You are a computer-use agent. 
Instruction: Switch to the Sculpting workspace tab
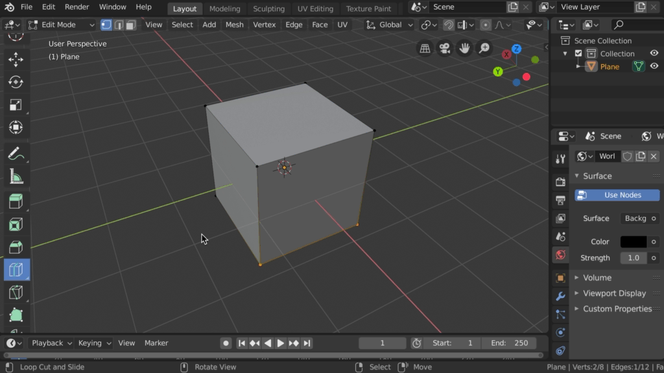[x=268, y=8]
